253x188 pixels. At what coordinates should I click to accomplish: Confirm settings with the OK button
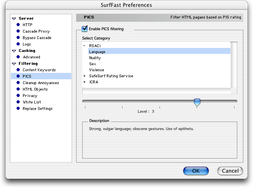tap(196, 171)
